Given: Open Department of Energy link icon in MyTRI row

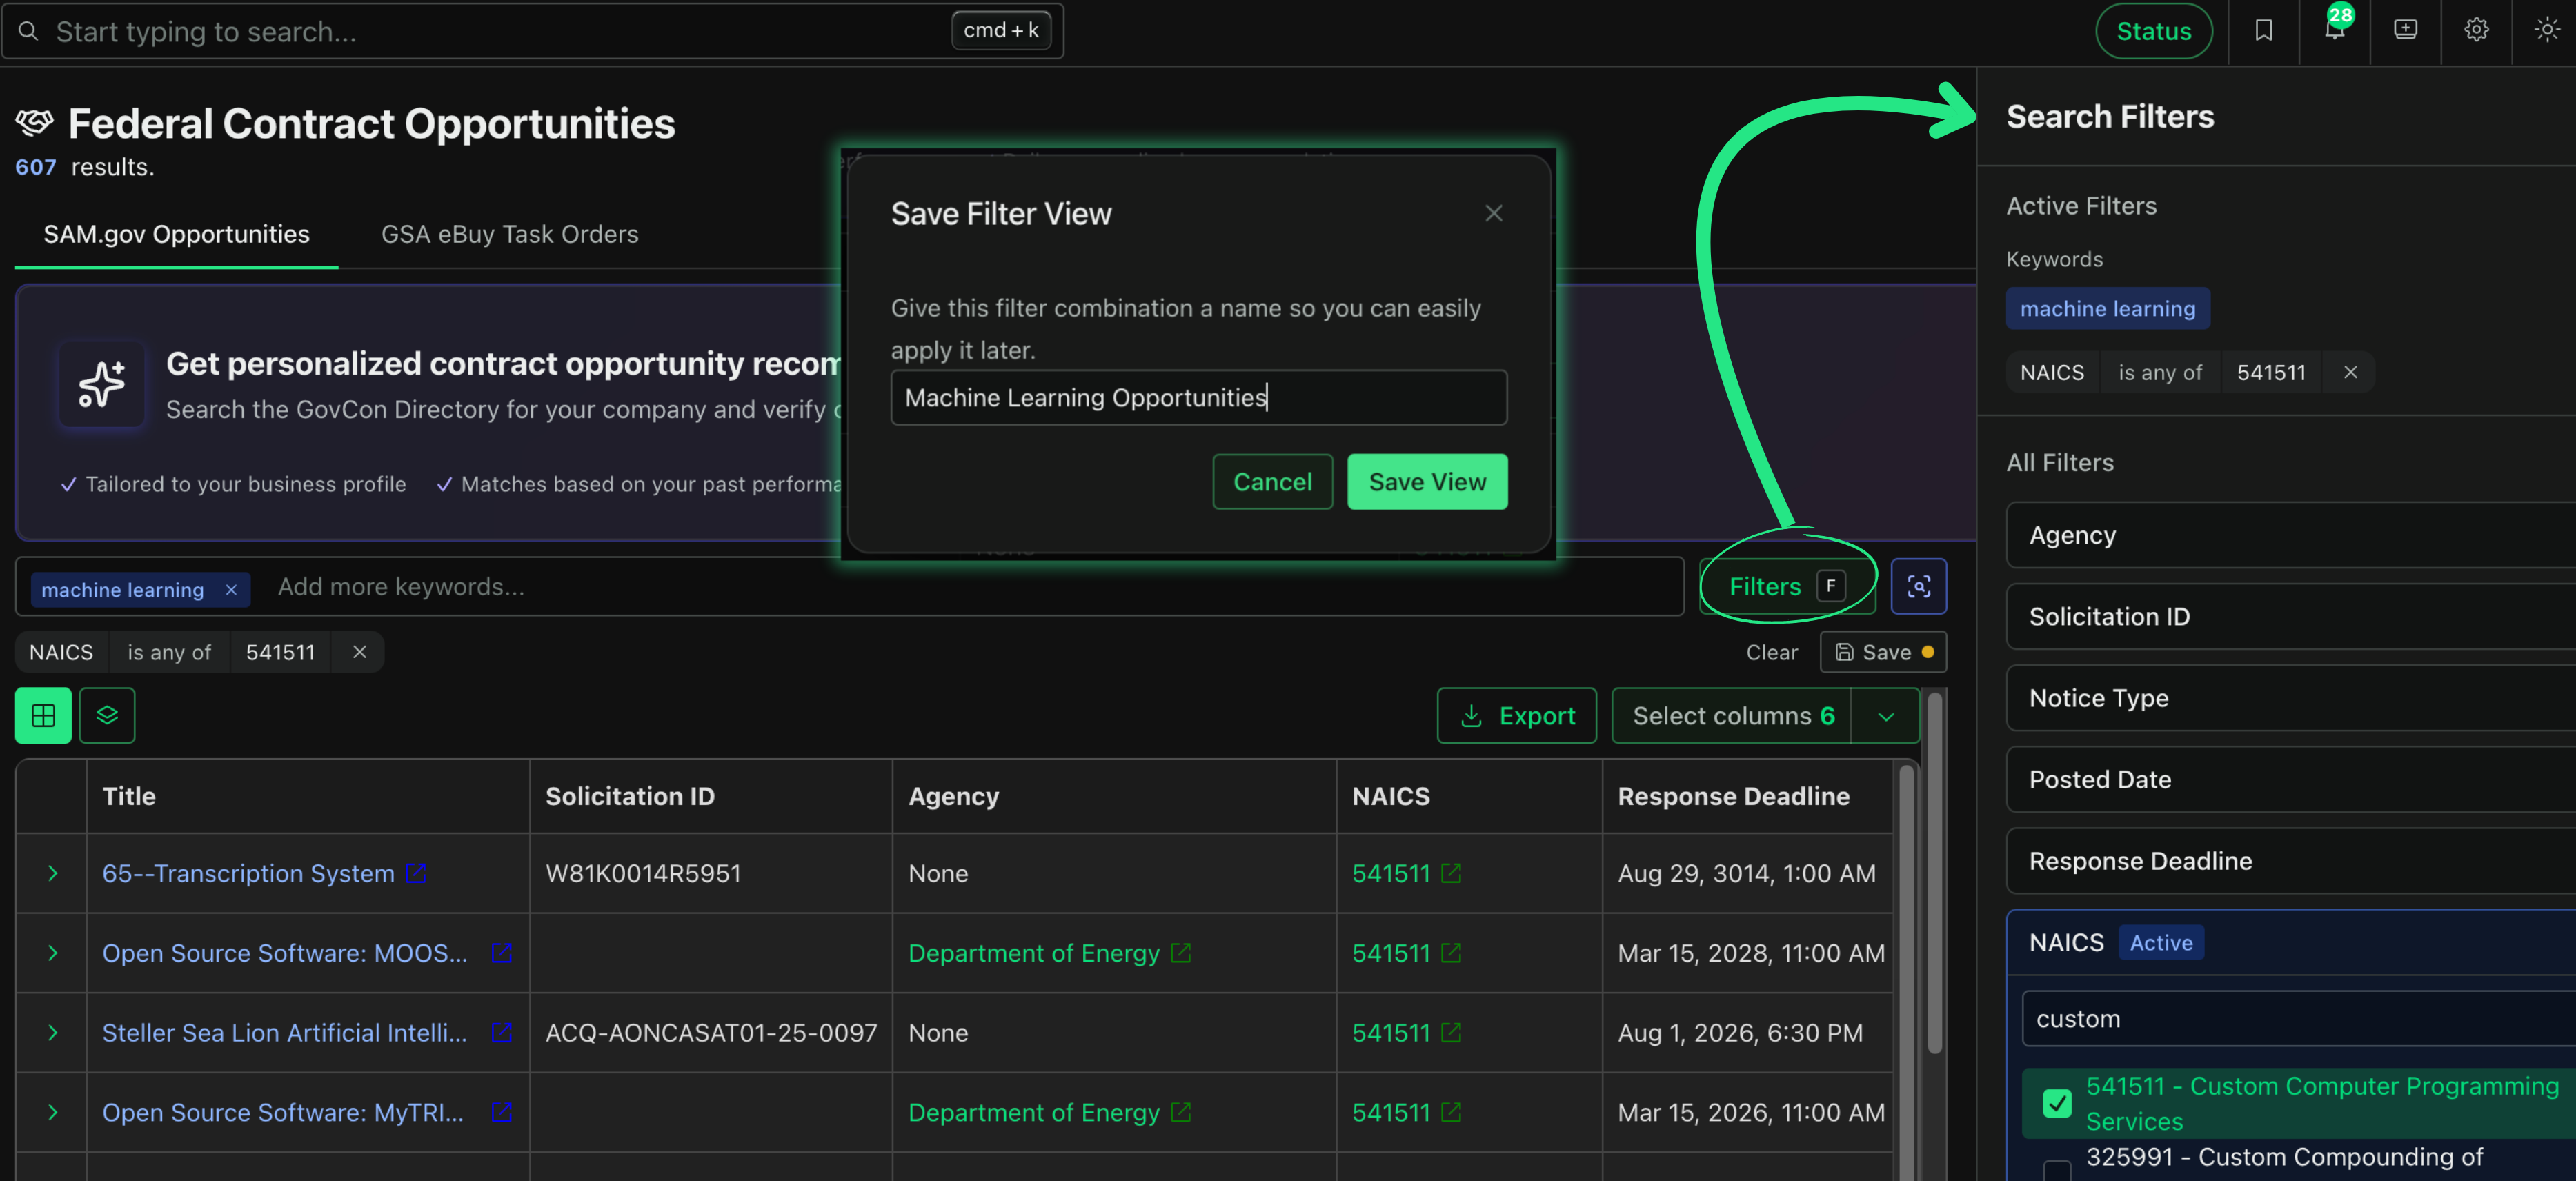Looking at the screenshot, I should coord(1180,1112).
